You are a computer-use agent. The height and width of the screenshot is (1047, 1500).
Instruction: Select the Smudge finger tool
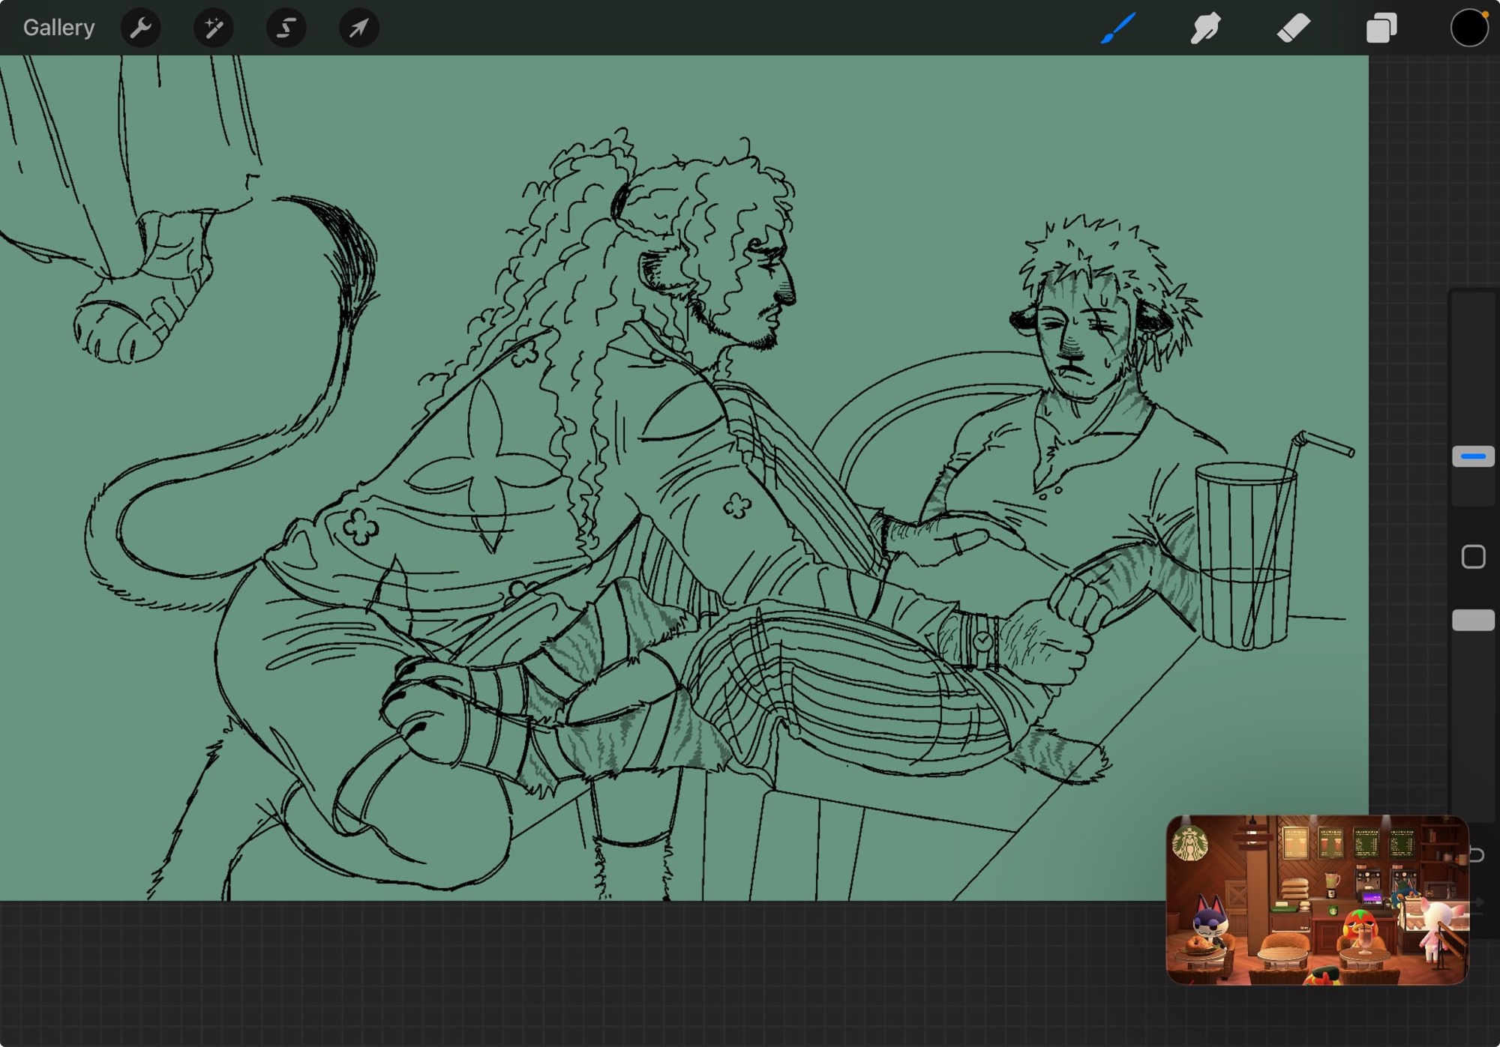click(1205, 28)
